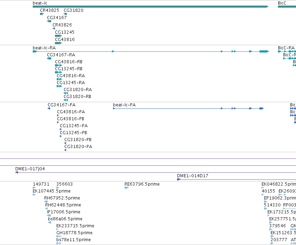This screenshot has width=296, height=245.
Task: Select the CG43816-PB protein arrow
Action: [x=58, y=122]
